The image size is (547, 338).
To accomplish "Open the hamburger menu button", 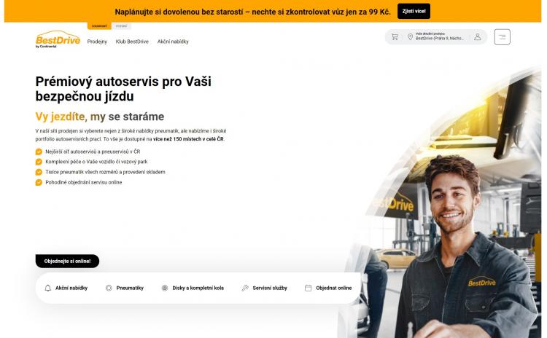I will [x=502, y=37].
